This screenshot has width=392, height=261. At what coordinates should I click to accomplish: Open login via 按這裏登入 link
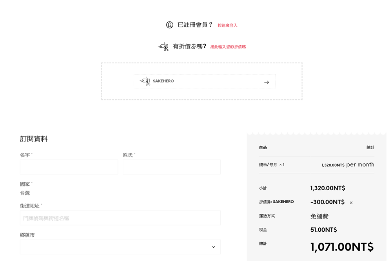[x=227, y=25]
